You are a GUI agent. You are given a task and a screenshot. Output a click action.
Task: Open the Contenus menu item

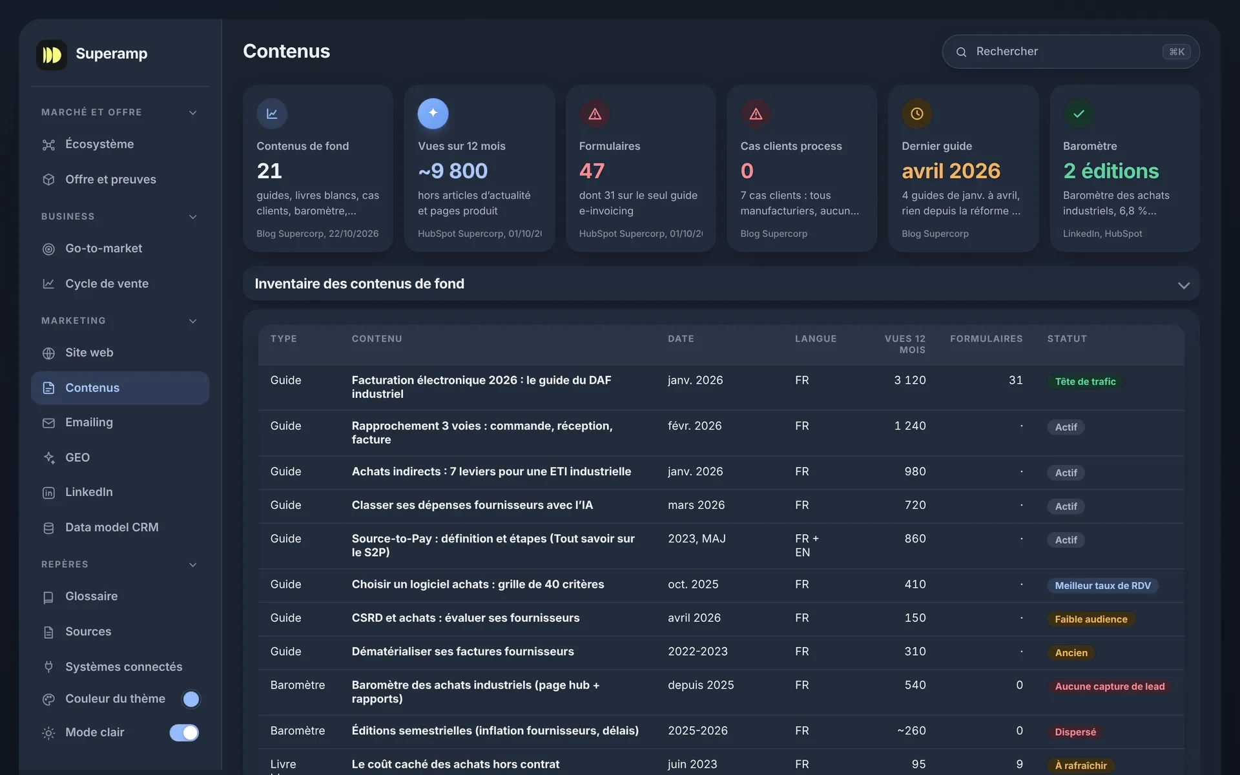coord(120,387)
